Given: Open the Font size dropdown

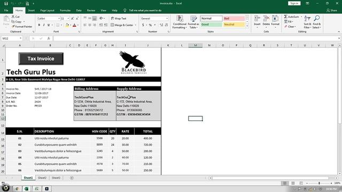Looking at the screenshot, I should click(x=68, y=19).
